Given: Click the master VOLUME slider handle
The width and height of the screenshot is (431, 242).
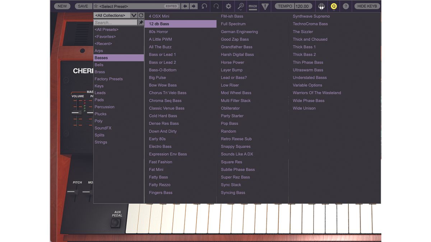Looking at the screenshot, I should 76,113.
